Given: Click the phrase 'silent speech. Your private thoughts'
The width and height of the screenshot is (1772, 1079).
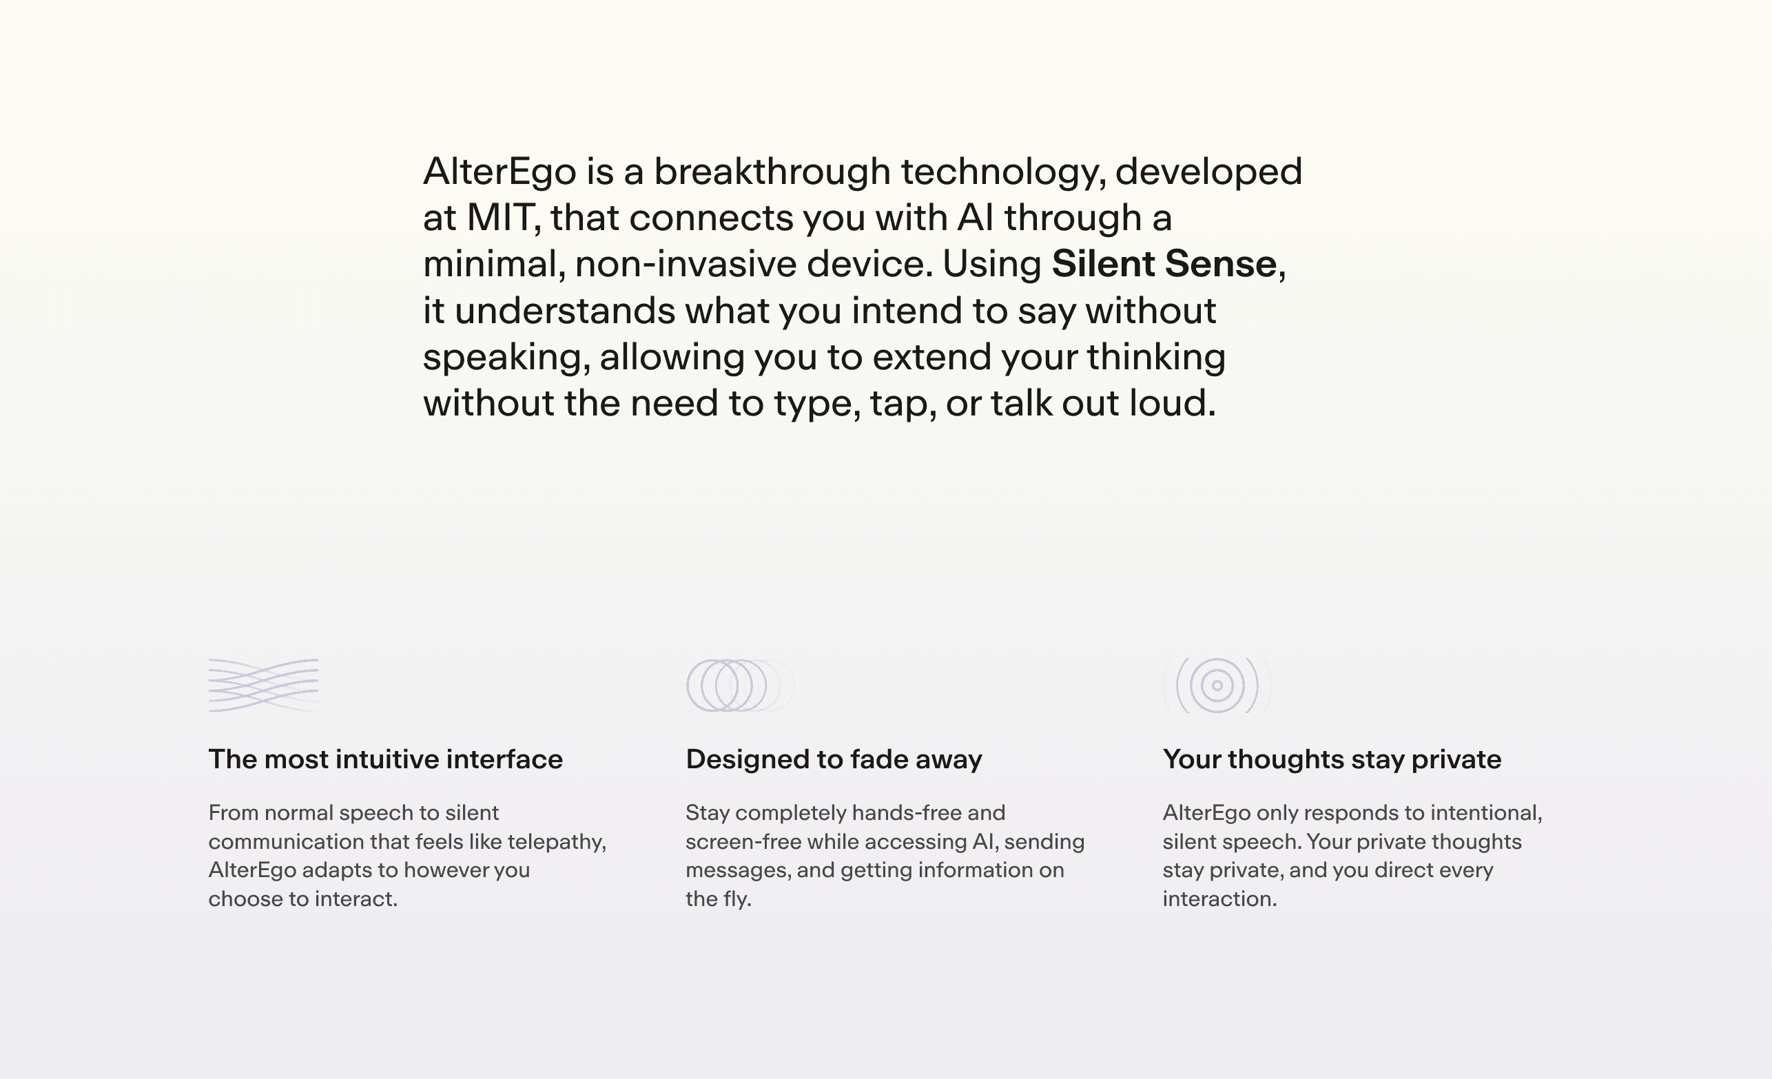Looking at the screenshot, I should [x=1342, y=841].
